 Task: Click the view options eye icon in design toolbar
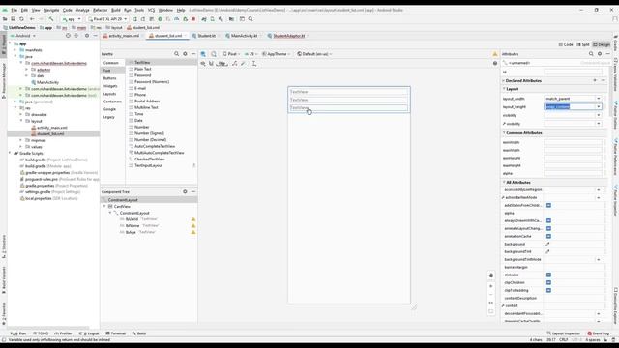(203, 63)
